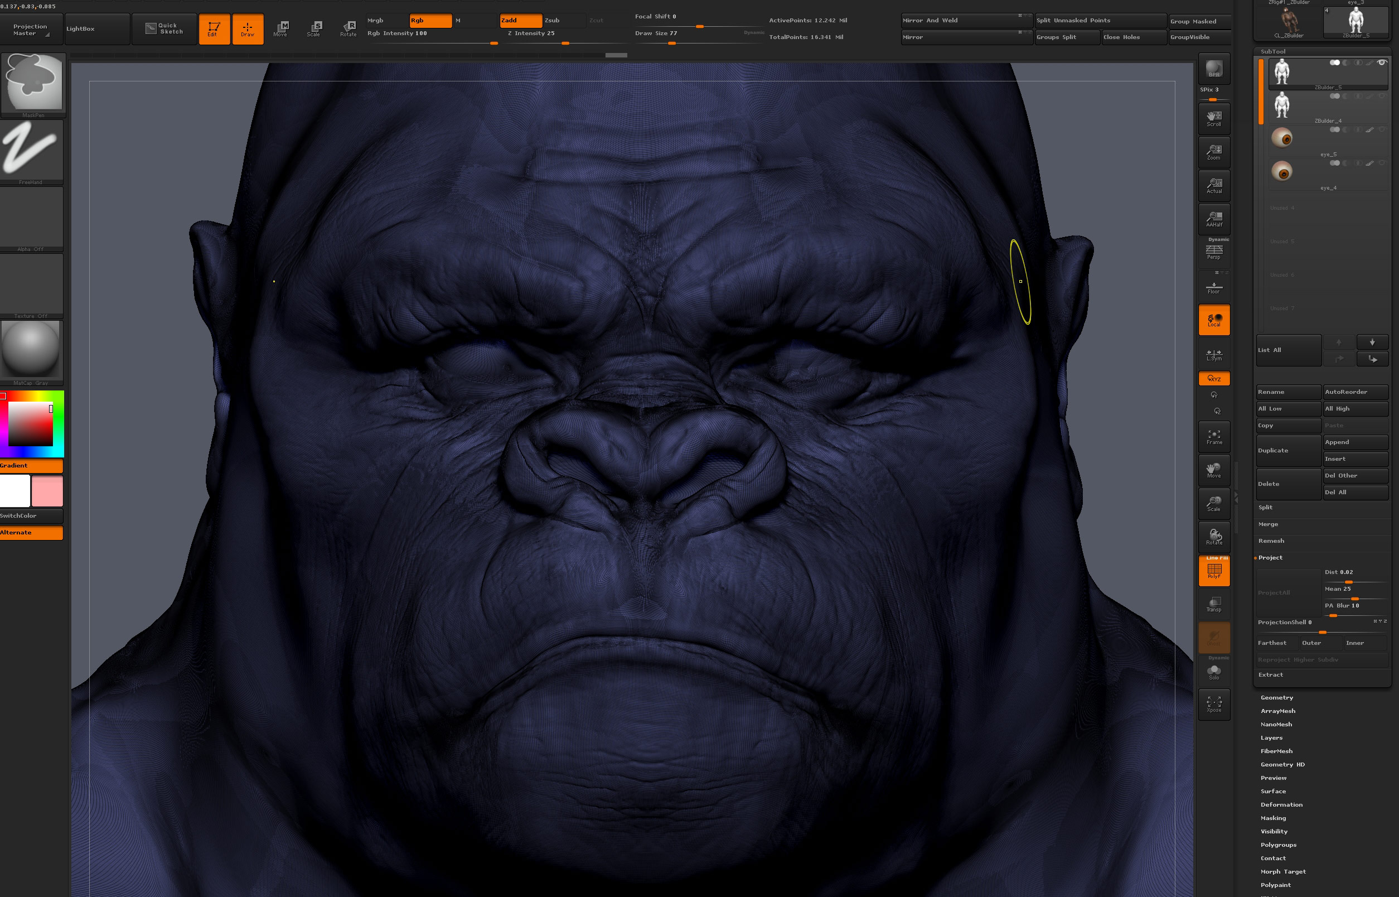The height and width of the screenshot is (897, 1399).
Task: Select the Rotate tool in top toolbar
Action: point(348,28)
